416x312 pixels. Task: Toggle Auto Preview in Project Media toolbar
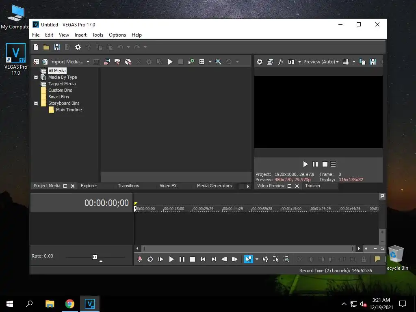(x=191, y=62)
